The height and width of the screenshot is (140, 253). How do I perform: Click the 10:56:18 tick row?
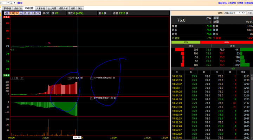(211, 76)
